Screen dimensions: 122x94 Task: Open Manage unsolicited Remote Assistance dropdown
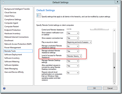(x=73, y=46)
